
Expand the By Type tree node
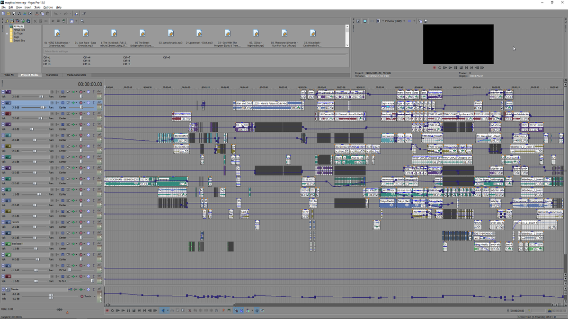click(x=7, y=34)
